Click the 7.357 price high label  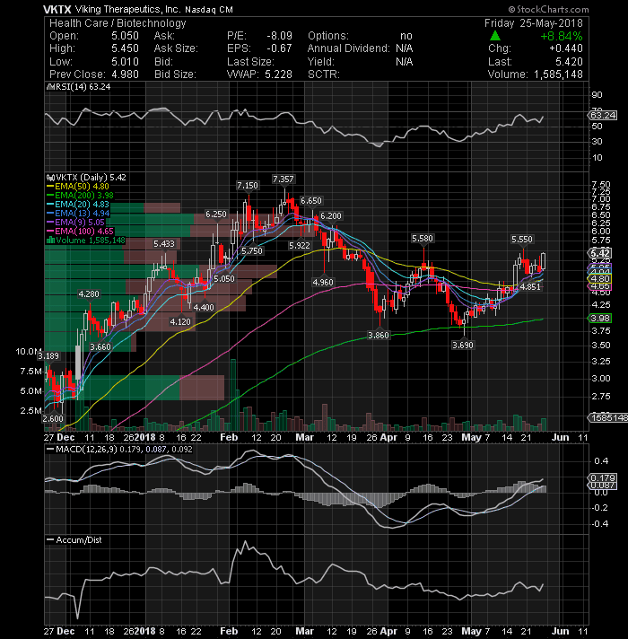coord(283,179)
